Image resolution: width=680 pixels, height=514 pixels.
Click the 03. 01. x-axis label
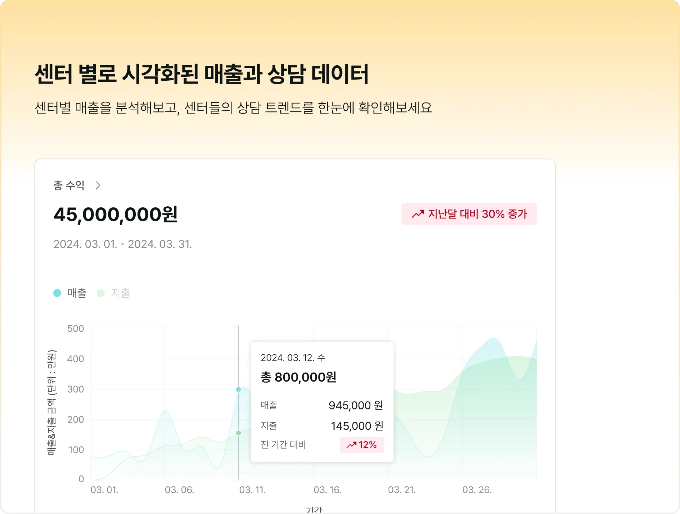[104, 490]
